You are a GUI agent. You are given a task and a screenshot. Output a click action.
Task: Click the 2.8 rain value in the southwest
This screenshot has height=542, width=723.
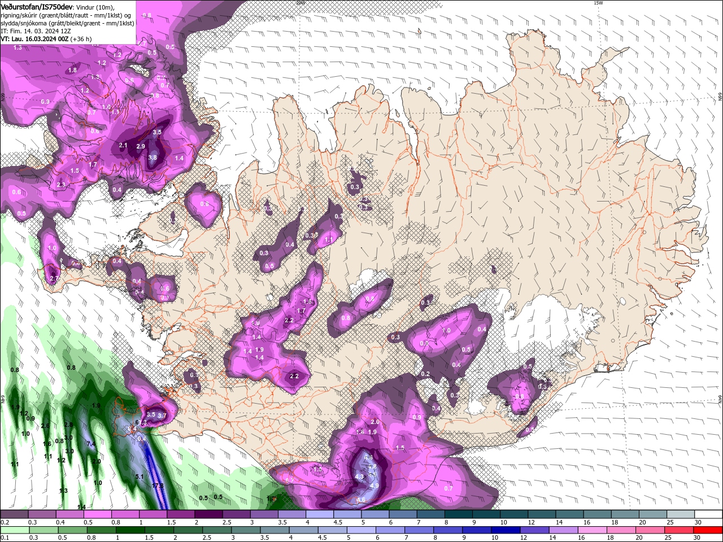click(68, 425)
